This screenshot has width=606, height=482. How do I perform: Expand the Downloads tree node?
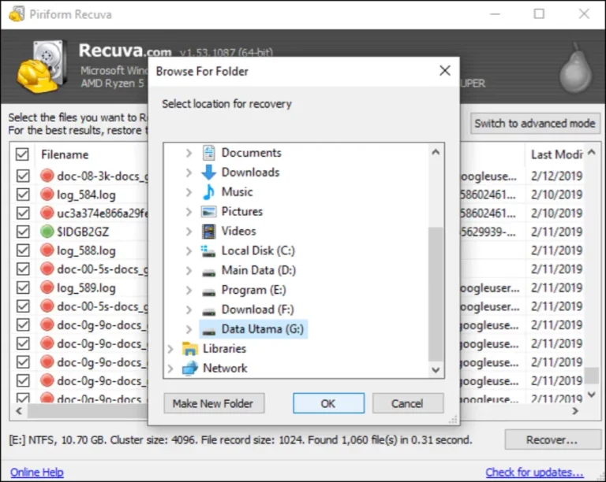click(189, 172)
